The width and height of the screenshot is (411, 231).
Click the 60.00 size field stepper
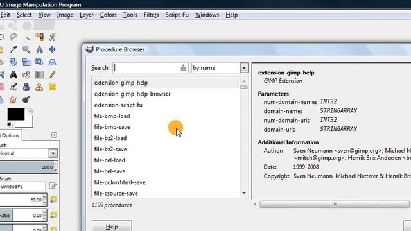[x=44, y=200]
